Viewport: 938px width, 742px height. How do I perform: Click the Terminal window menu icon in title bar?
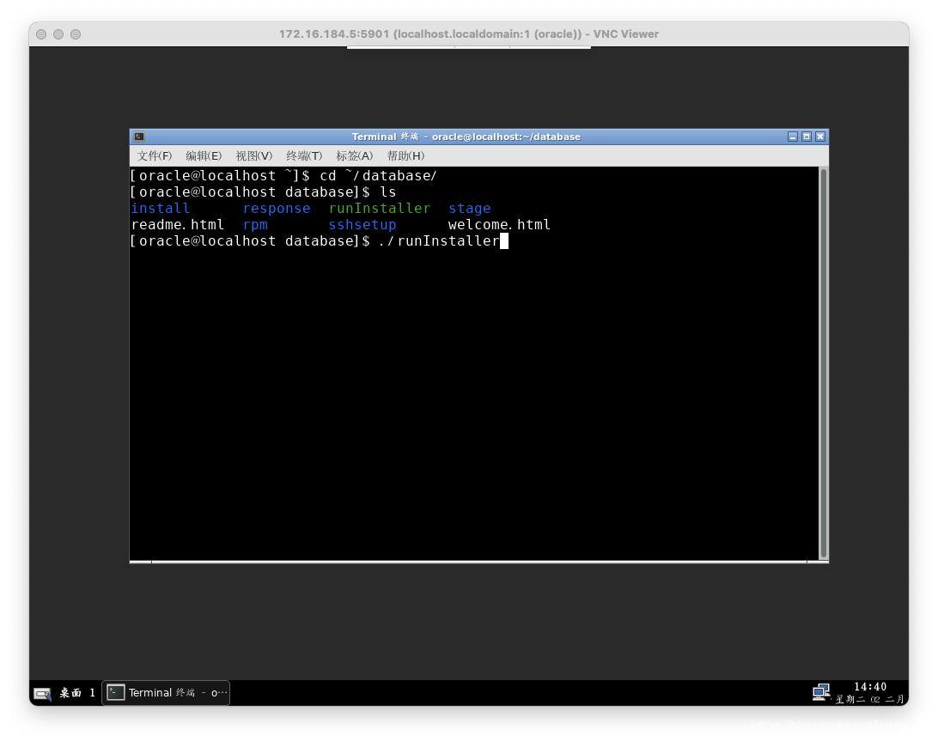pos(139,137)
